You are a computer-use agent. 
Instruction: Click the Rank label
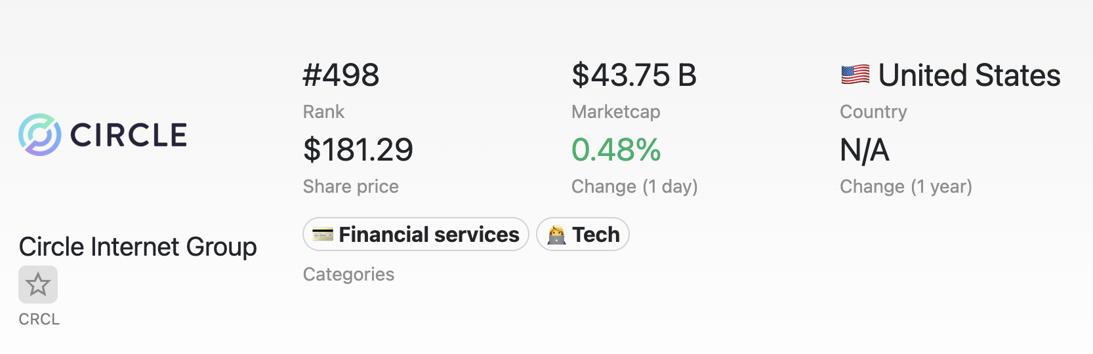(x=323, y=112)
